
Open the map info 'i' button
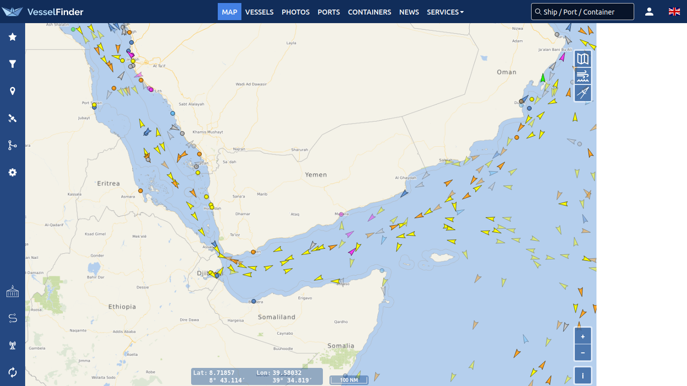pos(583,375)
